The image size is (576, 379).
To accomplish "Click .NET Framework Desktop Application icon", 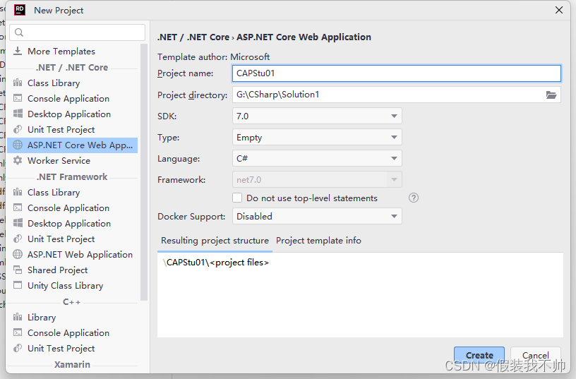I will [18, 223].
